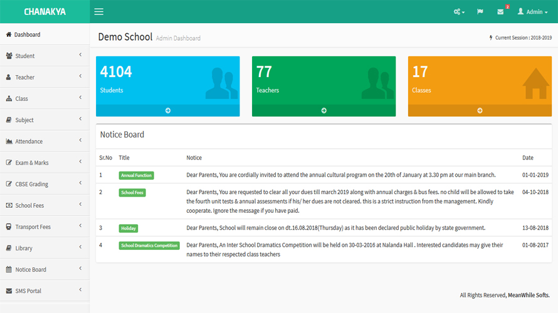Click the people silhouette on Students card
Viewport: 558px width, 313px height.
(x=221, y=83)
